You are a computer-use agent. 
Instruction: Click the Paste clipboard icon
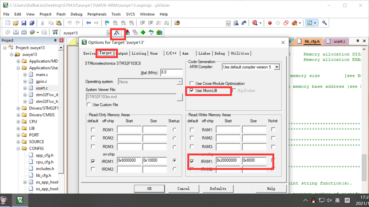(x=58, y=23)
